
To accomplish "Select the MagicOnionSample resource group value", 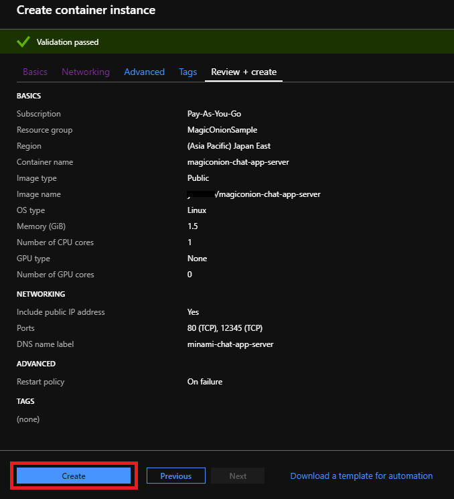I will coord(222,130).
